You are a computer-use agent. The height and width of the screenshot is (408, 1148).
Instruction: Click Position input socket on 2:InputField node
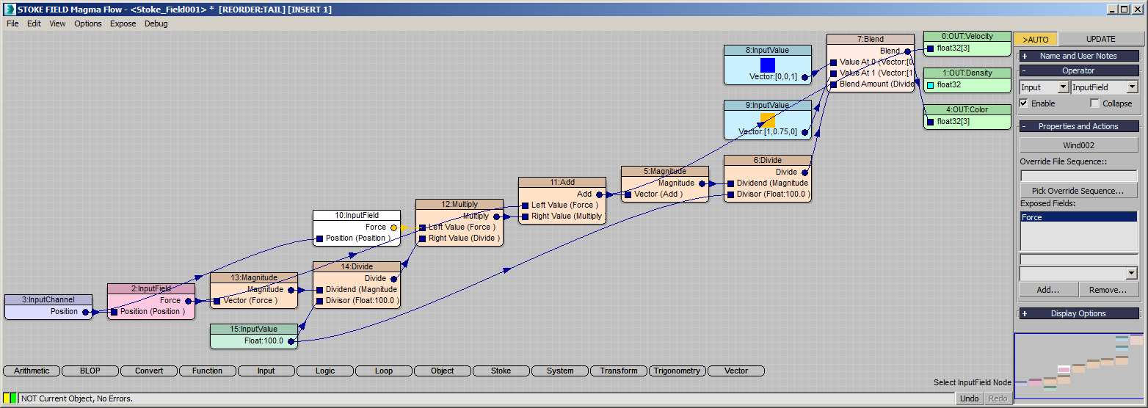[x=114, y=312]
